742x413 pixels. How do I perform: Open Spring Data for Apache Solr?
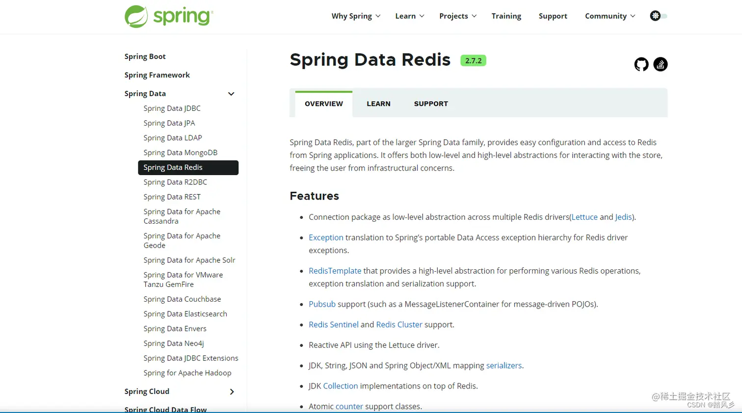pyautogui.click(x=189, y=260)
